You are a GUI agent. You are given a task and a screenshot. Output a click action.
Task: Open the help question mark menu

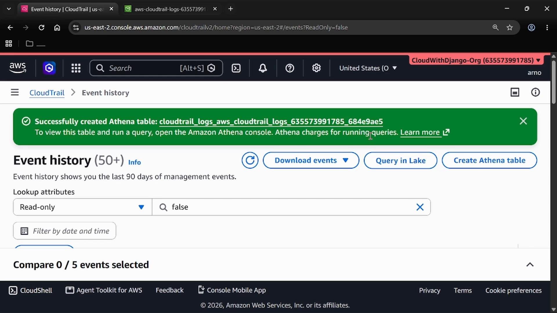pyautogui.click(x=290, y=68)
